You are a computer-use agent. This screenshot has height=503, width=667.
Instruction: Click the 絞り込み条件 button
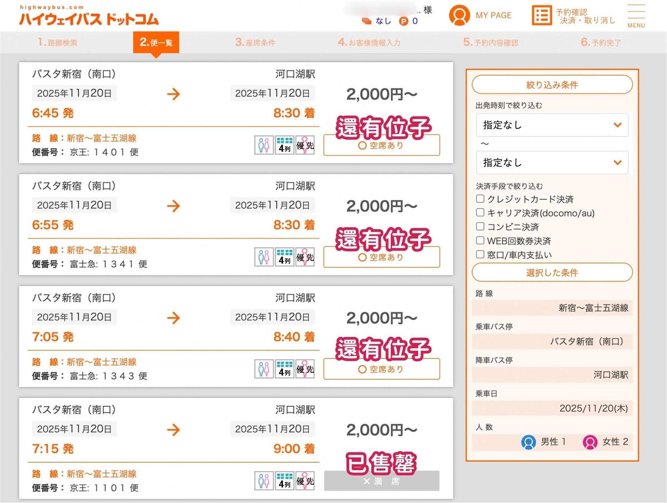[x=552, y=84]
